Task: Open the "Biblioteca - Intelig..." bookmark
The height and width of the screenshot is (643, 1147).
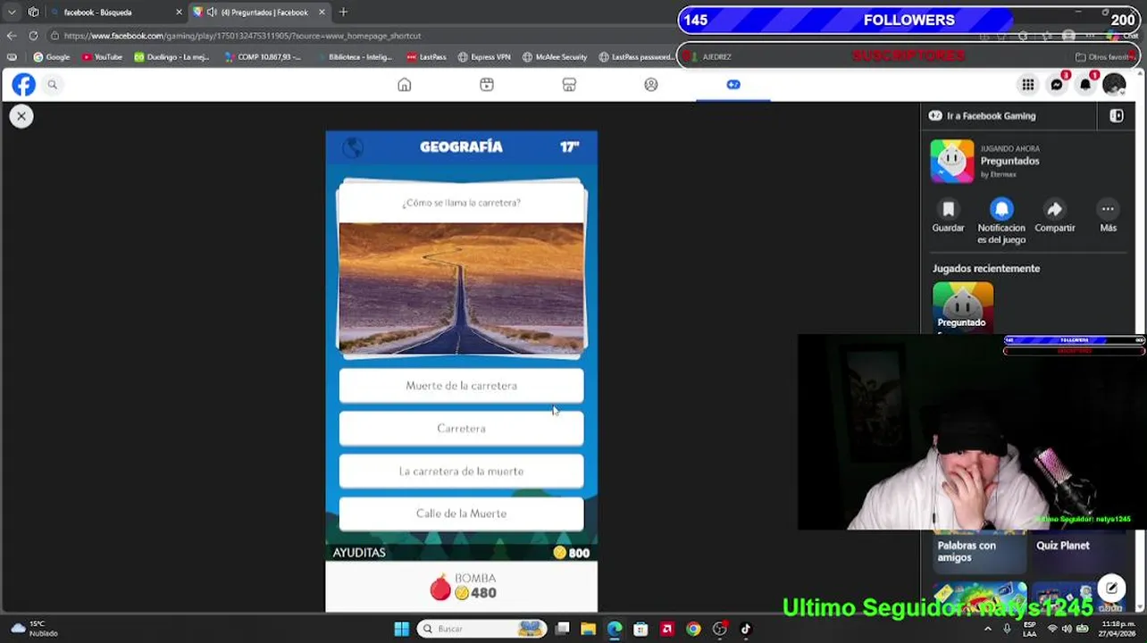Action: (x=353, y=57)
